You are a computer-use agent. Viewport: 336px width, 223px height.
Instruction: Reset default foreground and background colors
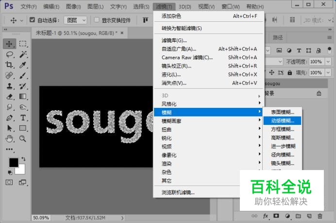point(10,172)
